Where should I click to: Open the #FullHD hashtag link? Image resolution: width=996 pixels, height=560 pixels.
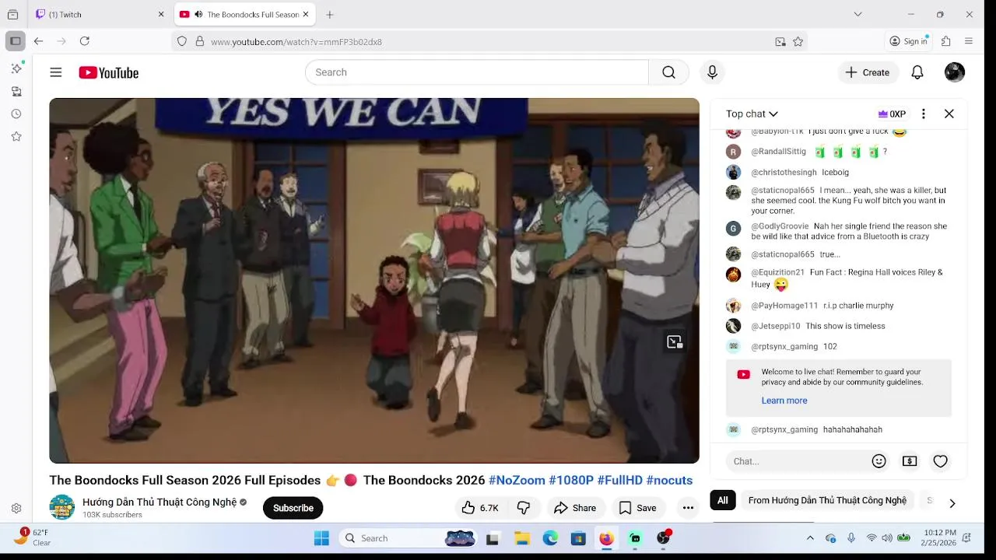point(620,480)
